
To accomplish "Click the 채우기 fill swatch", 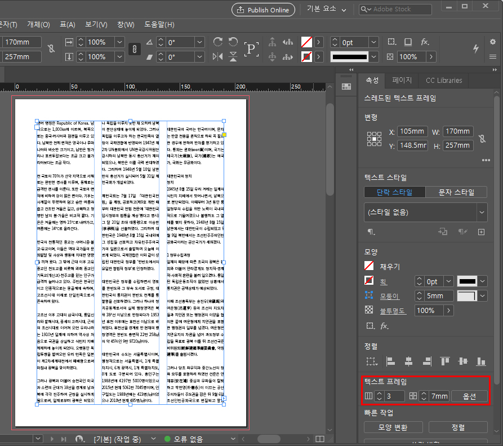I will click(x=369, y=266).
